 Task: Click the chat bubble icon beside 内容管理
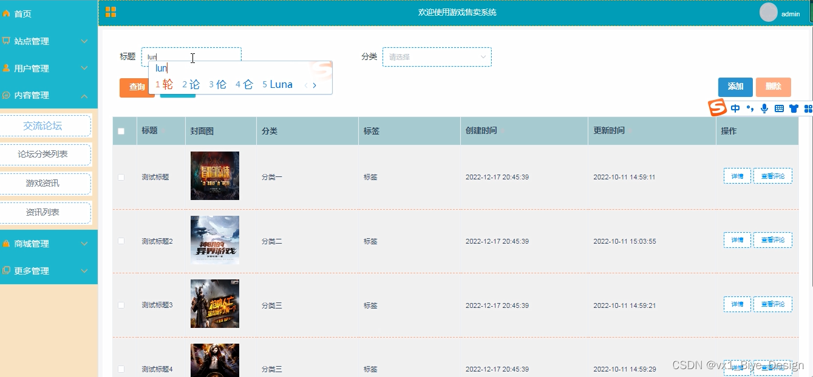pyautogui.click(x=6, y=95)
